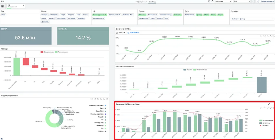This screenshot has height=140, width=275.
Task: Click the EBITDA 53.6 млн. KPI tile
Action: click(26, 36)
